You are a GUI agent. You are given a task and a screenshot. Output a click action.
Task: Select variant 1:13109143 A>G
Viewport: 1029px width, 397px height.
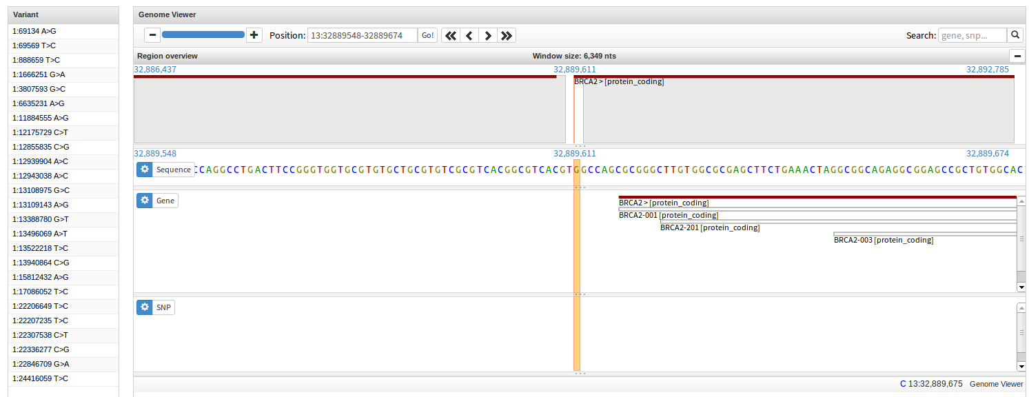tap(63, 205)
